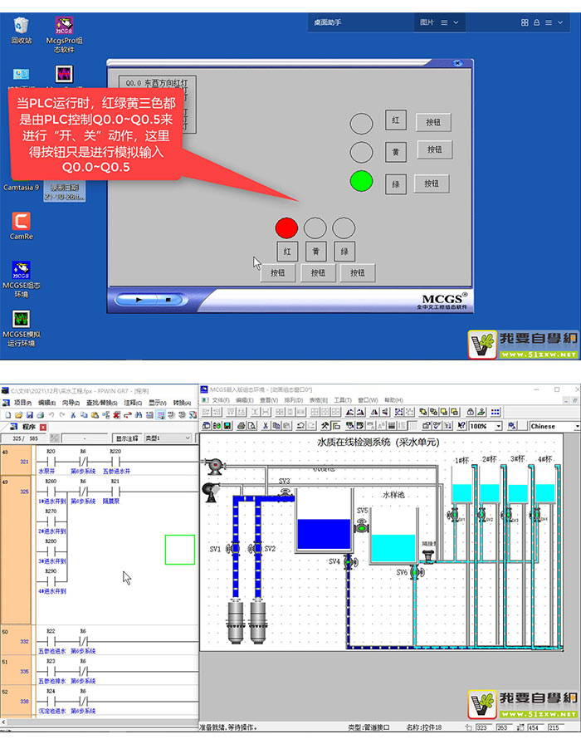Click Print icon in FPWIN toolbar
This screenshot has width=581, height=739.
tap(41, 414)
